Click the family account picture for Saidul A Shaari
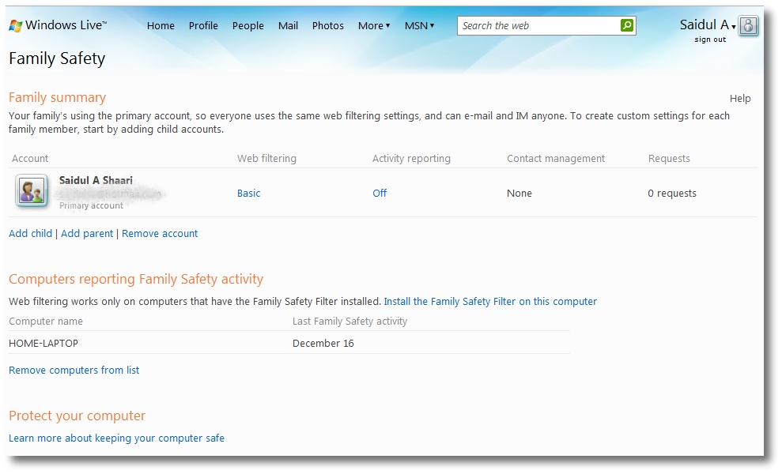This screenshot has width=782, height=474. [x=32, y=190]
